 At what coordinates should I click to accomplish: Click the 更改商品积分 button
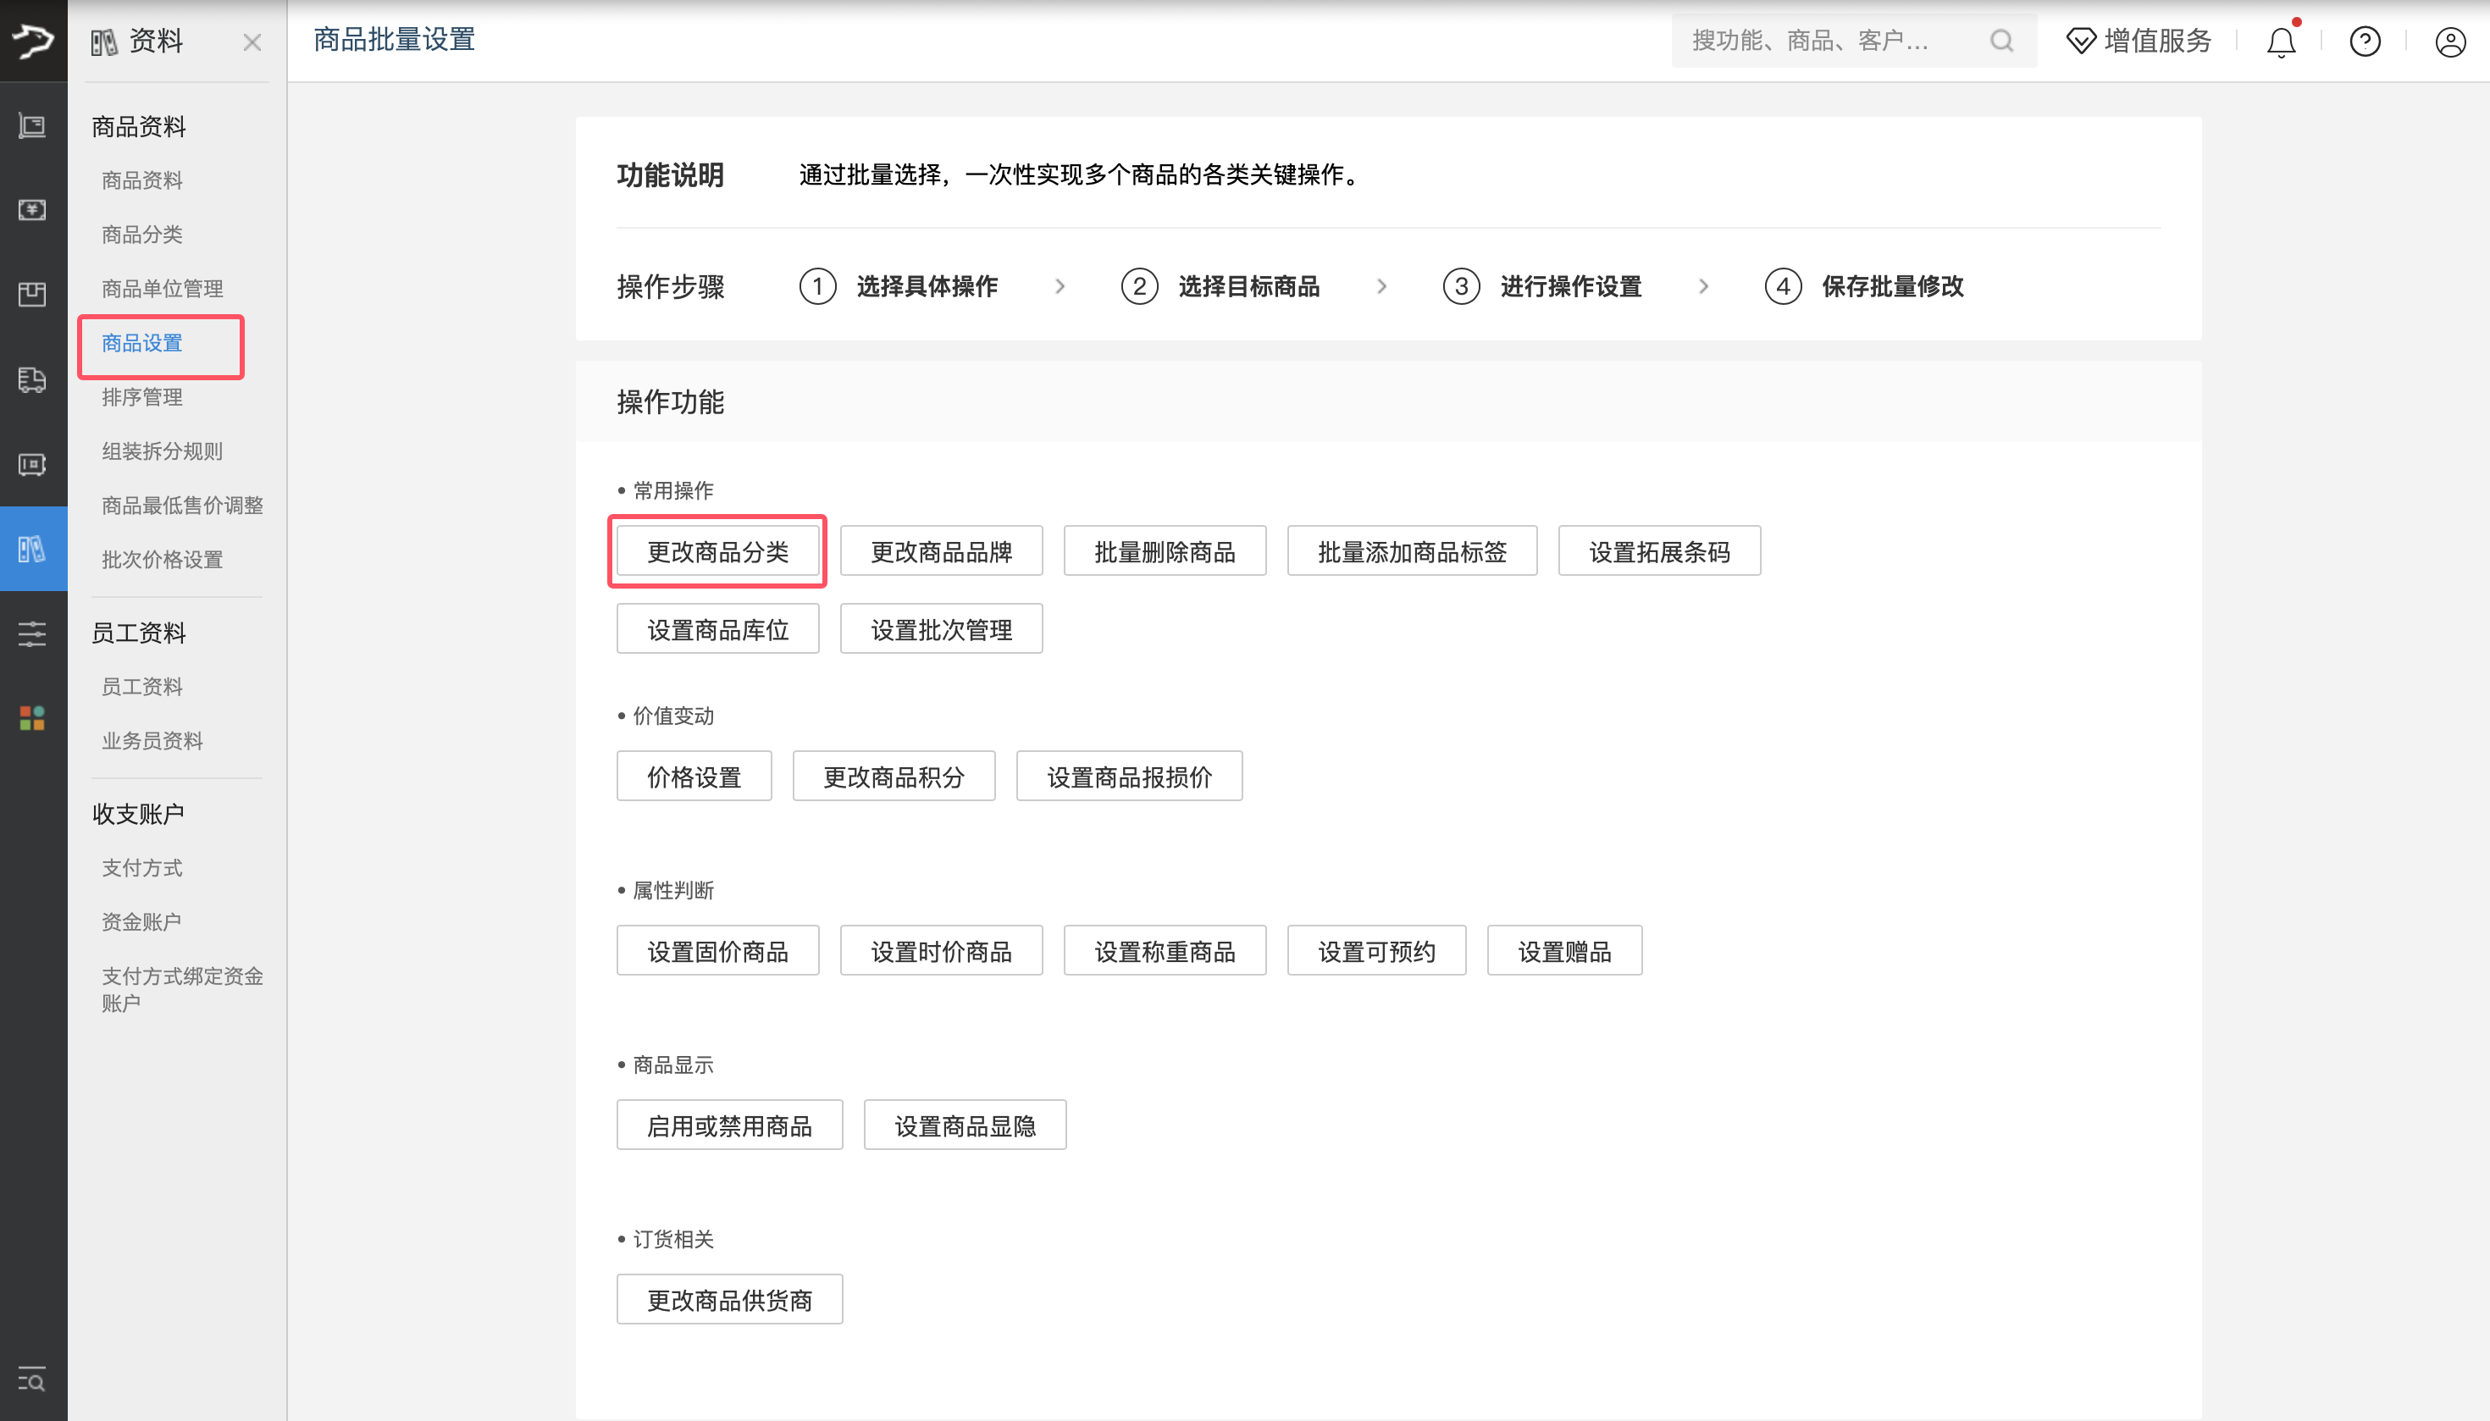click(894, 777)
